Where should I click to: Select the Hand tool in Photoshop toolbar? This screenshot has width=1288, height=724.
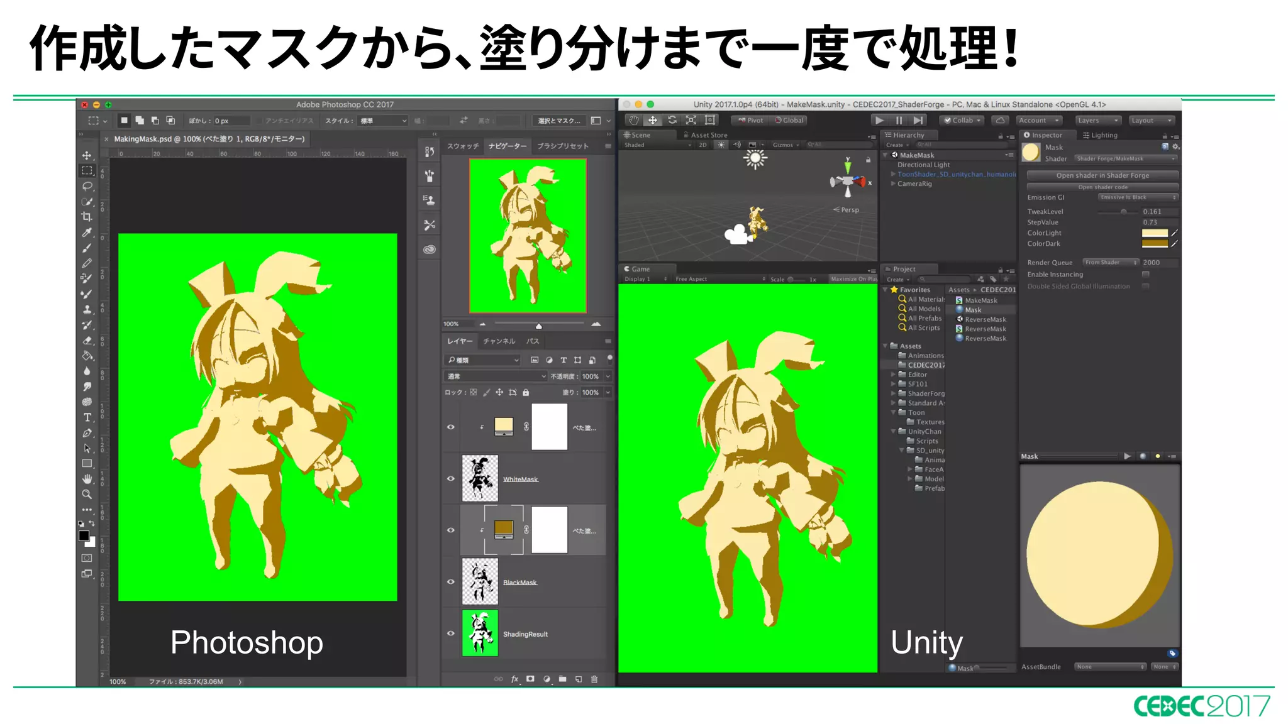tap(87, 479)
